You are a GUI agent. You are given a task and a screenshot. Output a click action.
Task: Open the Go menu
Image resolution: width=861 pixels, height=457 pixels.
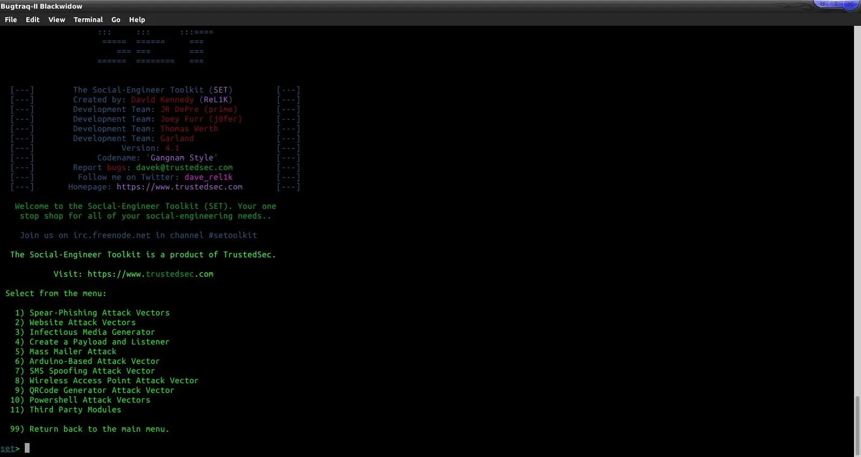(x=116, y=19)
